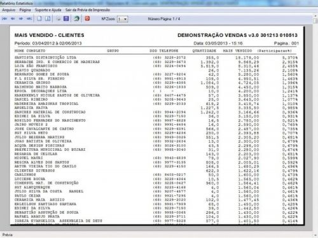Go to the first page arrow
Screen dimensions: 318x238
pos(4,18)
